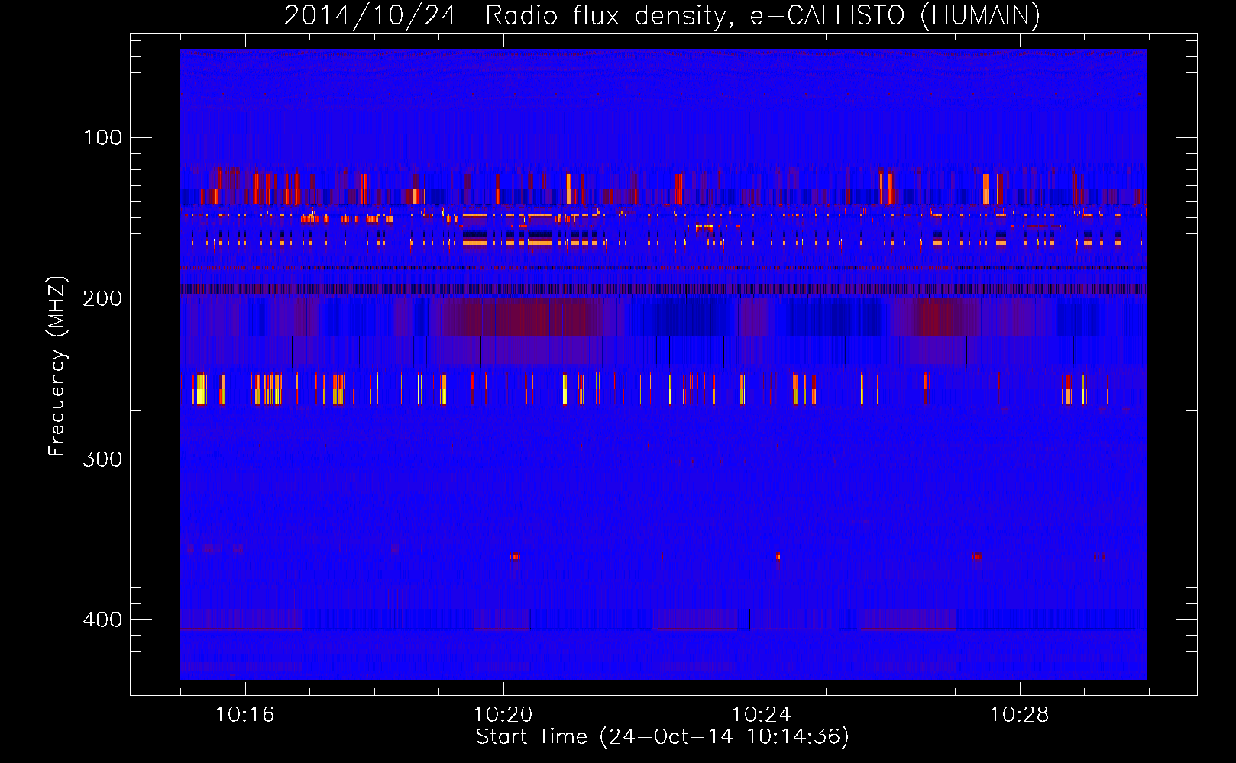1236x763 pixels.
Task: Click the 10:16 time tick label
Action: (244, 715)
